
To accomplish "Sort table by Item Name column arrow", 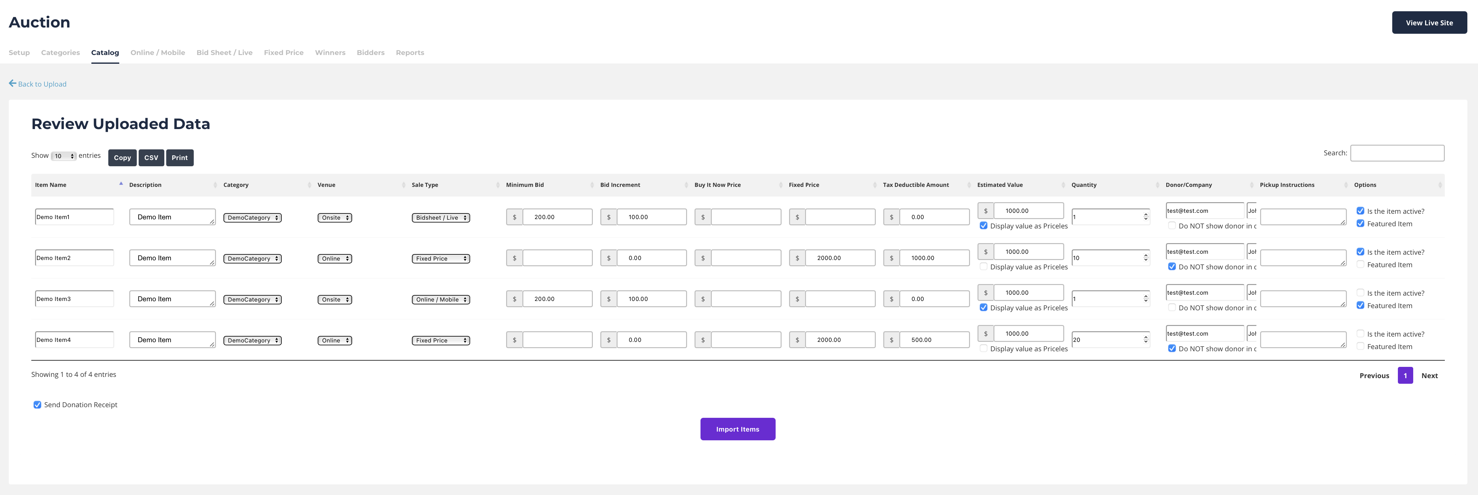I will point(121,184).
